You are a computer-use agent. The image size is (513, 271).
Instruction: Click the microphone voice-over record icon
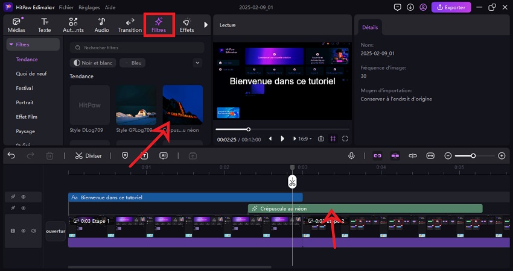click(x=351, y=155)
